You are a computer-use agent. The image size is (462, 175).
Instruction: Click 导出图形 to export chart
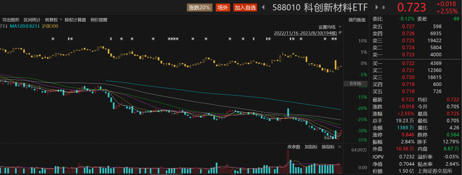point(11,20)
